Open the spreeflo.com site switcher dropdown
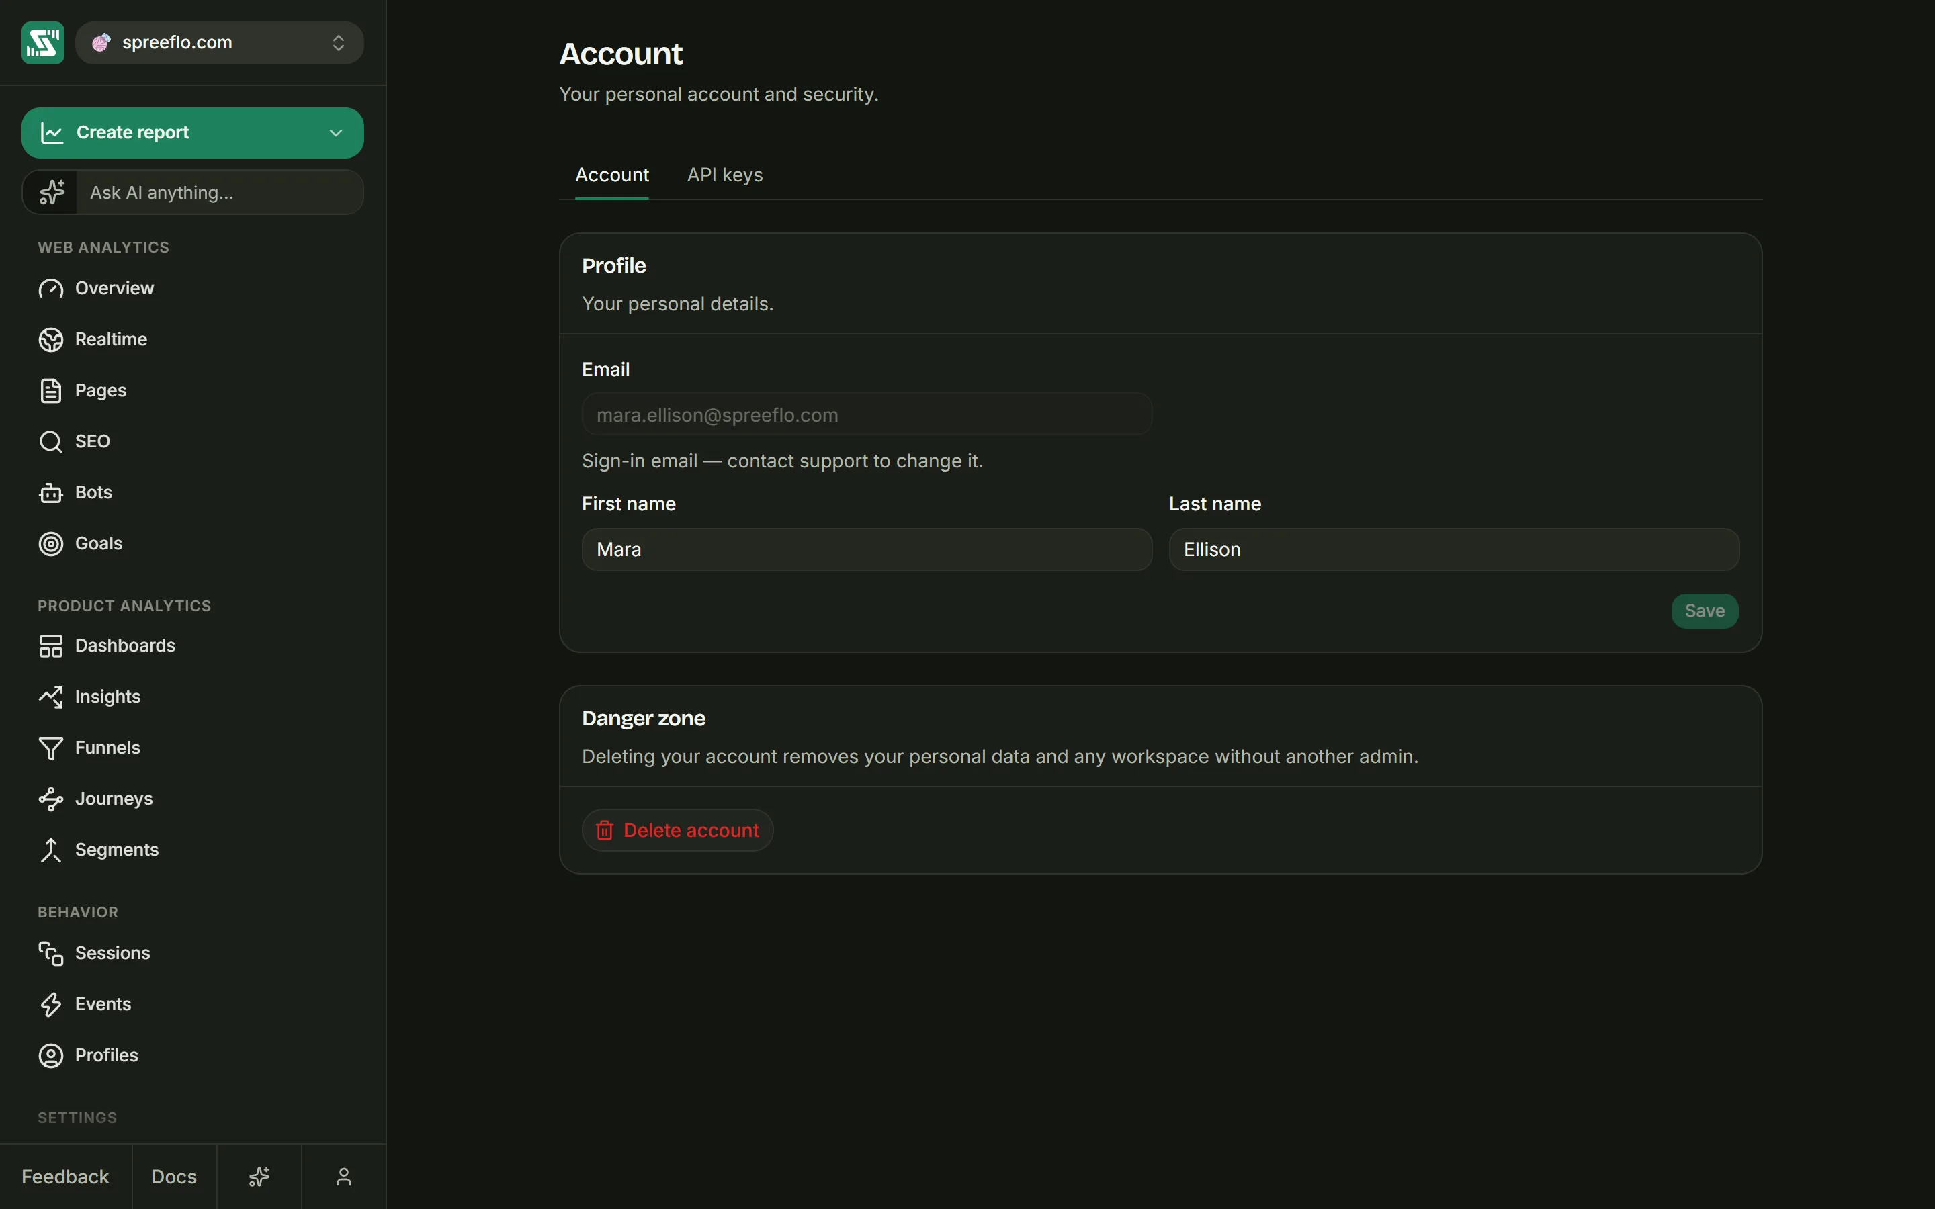The height and width of the screenshot is (1209, 1935). (x=219, y=42)
